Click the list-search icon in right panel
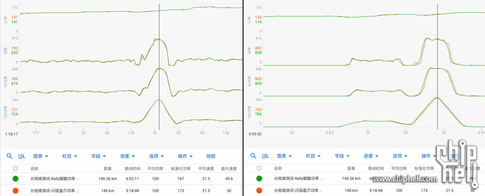 [x=265, y=156]
